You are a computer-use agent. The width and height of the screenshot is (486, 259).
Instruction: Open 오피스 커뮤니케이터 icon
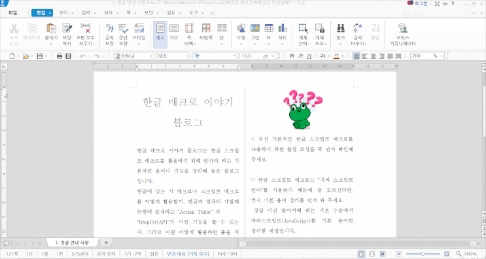pyautogui.click(x=403, y=29)
